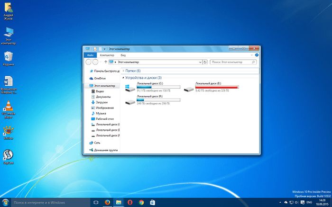
Task: Collapse Устройства и диски (3) section
Action: (x=143, y=77)
